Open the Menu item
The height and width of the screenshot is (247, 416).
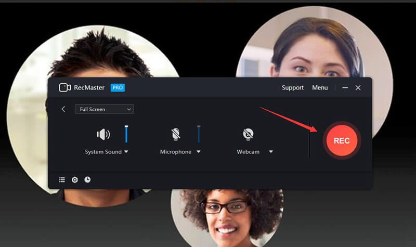320,88
